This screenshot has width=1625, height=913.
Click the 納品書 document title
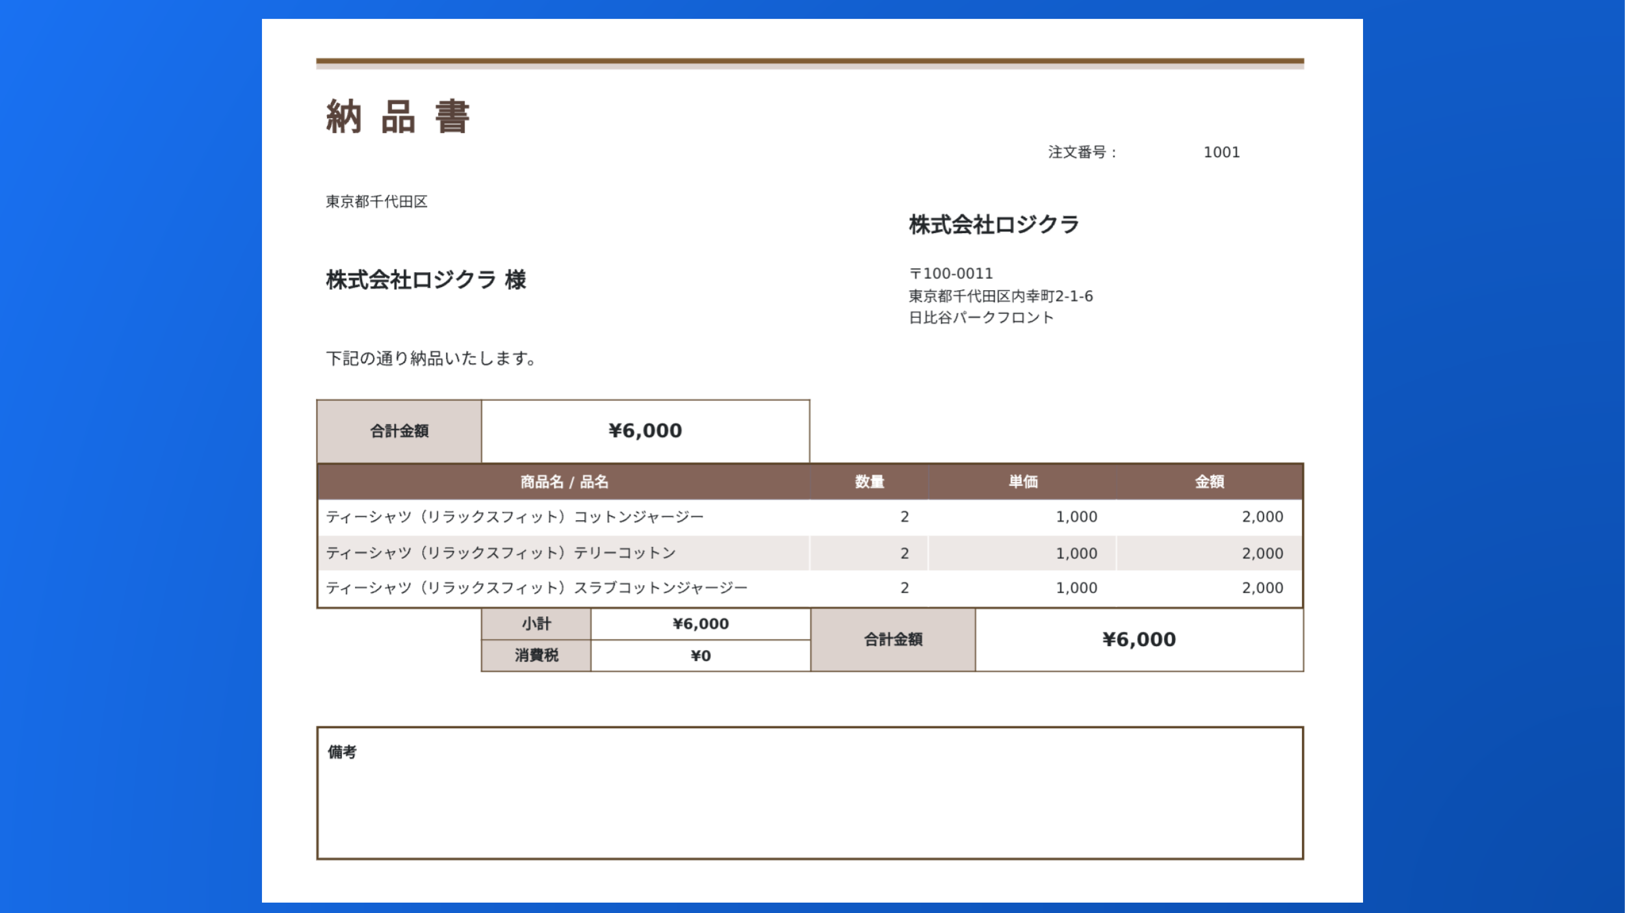click(x=397, y=117)
